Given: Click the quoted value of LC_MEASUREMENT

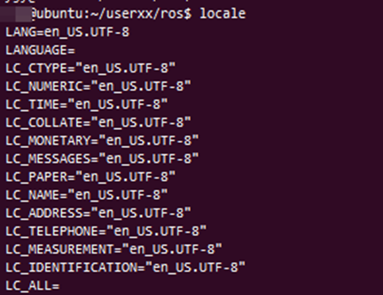Looking at the screenshot, I should (x=172, y=248).
